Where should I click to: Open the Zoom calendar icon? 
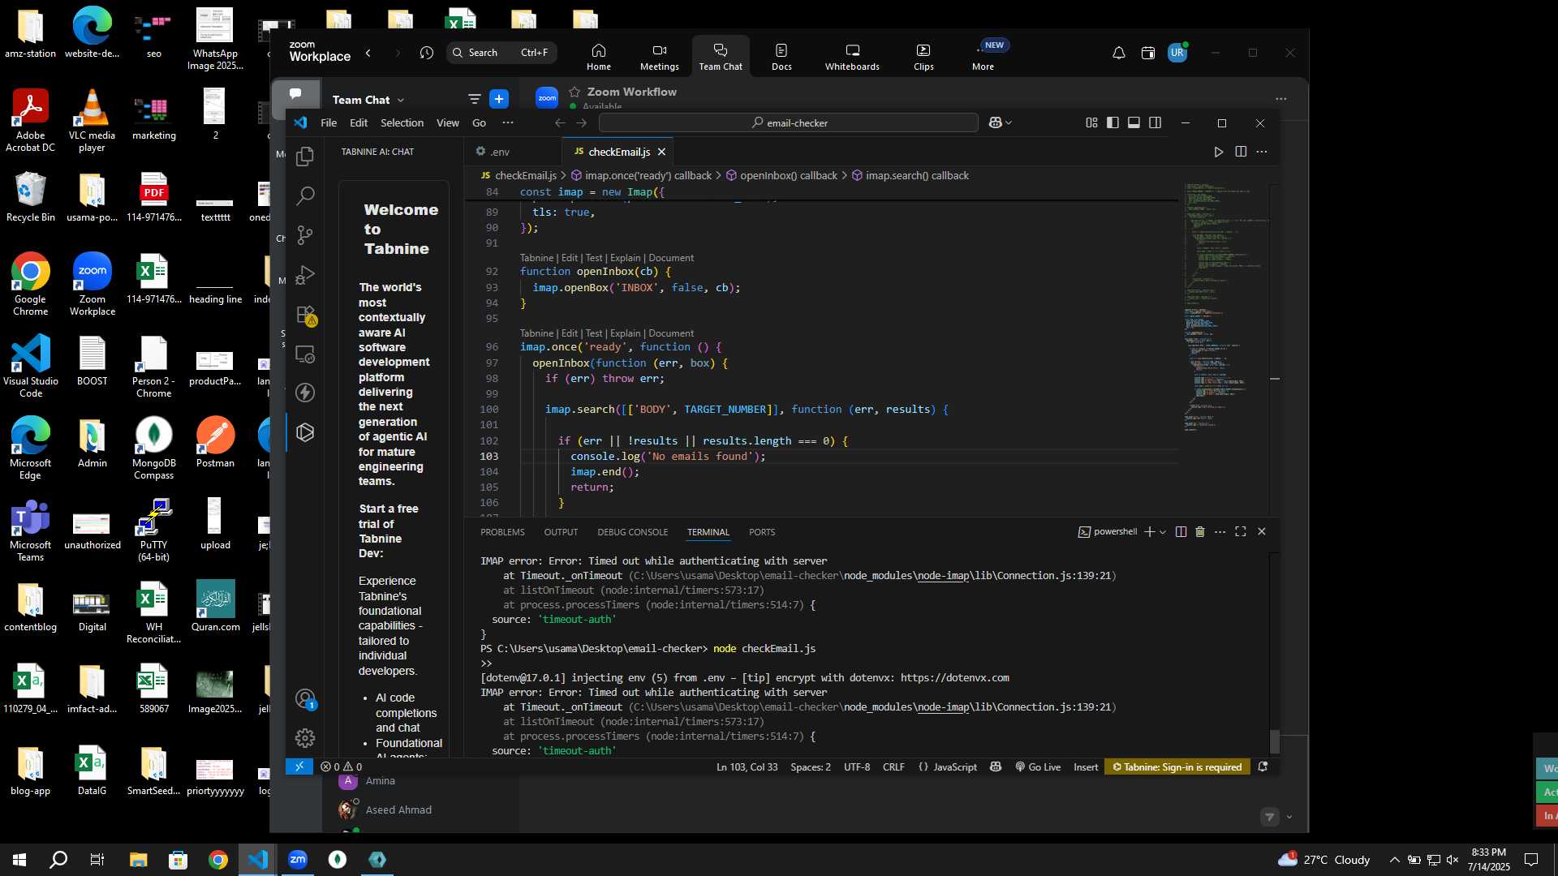pyautogui.click(x=1147, y=54)
